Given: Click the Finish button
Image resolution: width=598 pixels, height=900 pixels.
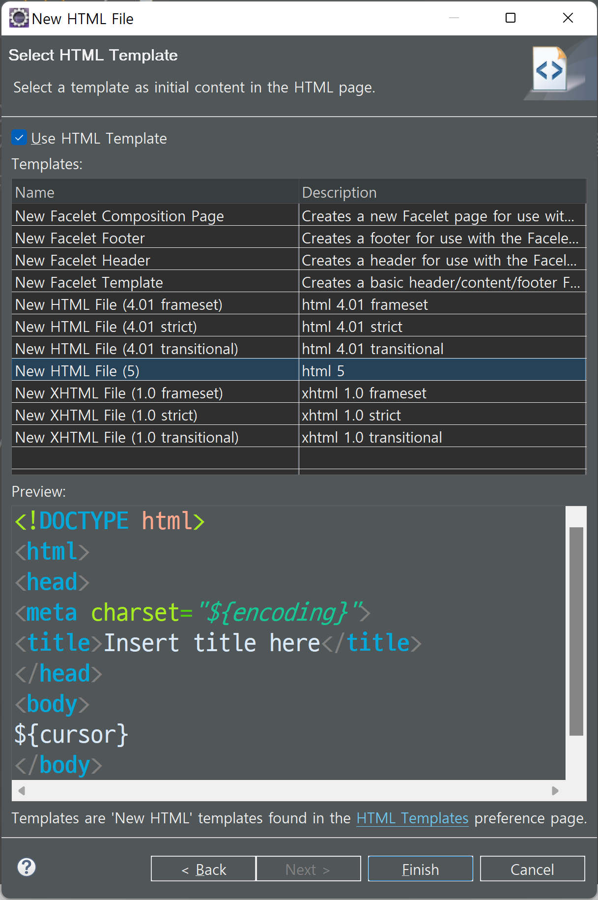Looking at the screenshot, I should coord(421,869).
